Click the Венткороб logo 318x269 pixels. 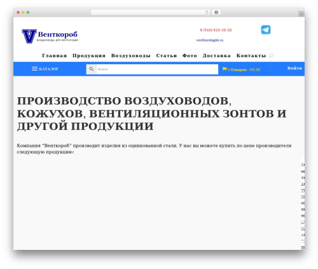point(50,36)
